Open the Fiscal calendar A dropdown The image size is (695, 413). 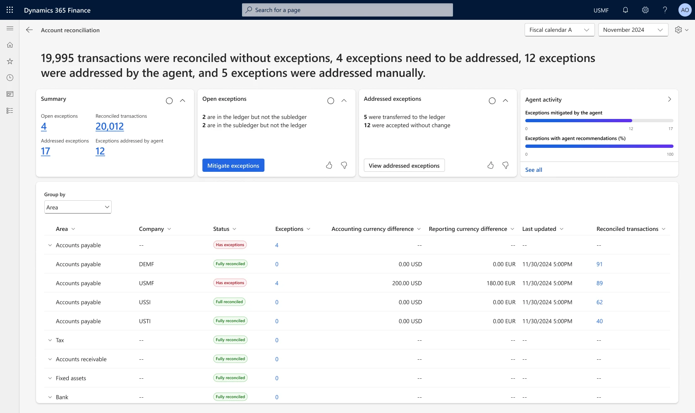click(559, 30)
